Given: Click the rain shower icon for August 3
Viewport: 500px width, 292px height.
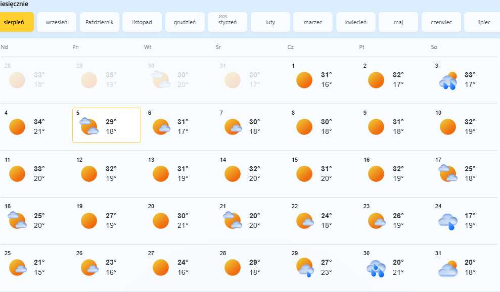Looking at the screenshot, I should click(448, 81).
